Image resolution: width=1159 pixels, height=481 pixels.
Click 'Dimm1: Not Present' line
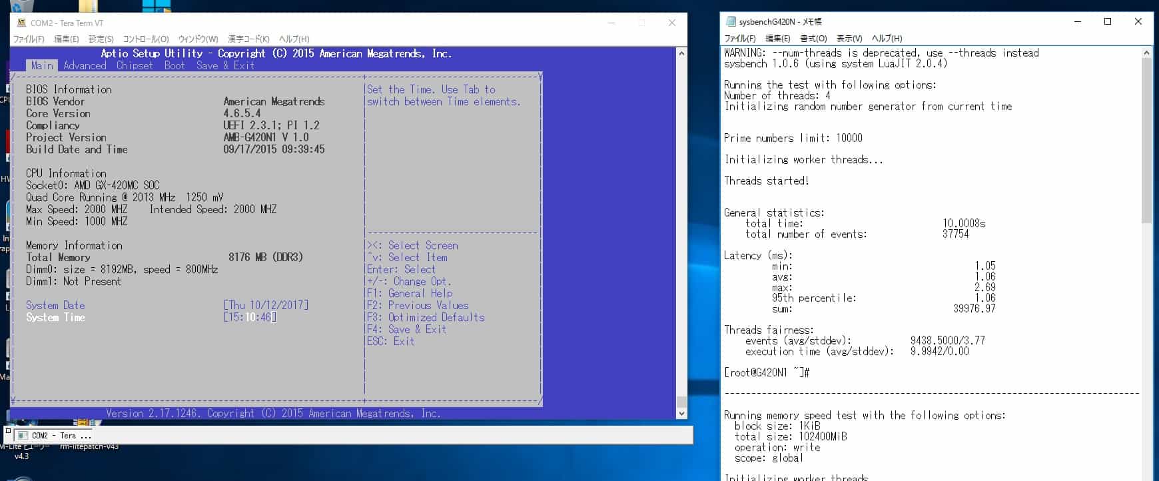(x=74, y=281)
